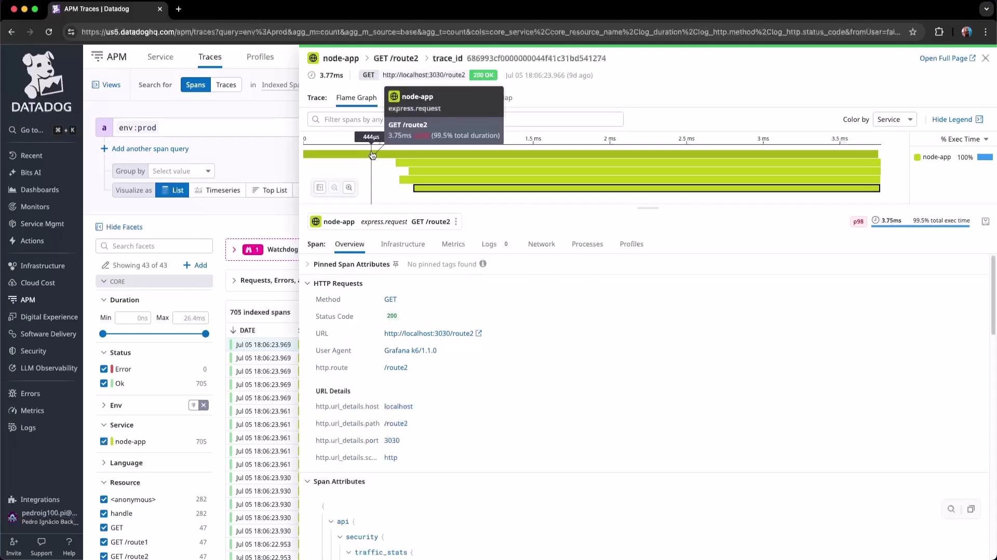Open the span Metrics tab
This screenshot has width=997, height=560.
(453, 244)
